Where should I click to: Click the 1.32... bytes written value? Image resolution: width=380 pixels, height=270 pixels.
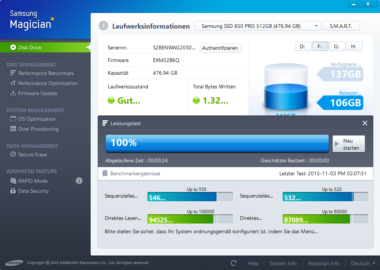tap(215, 100)
